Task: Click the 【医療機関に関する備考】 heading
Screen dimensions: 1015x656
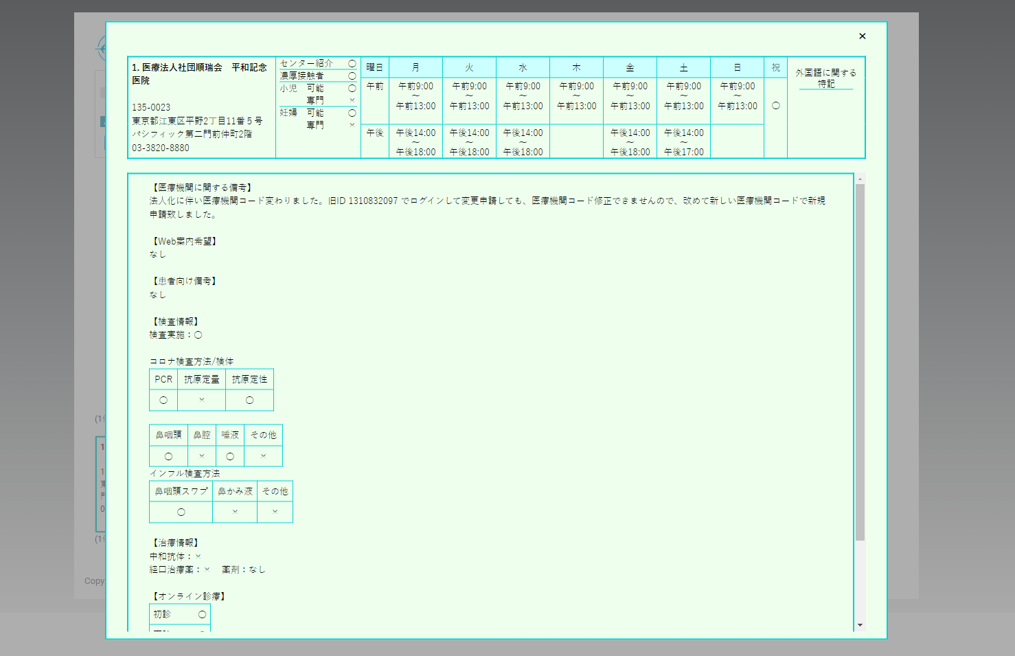Action: tap(202, 188)
